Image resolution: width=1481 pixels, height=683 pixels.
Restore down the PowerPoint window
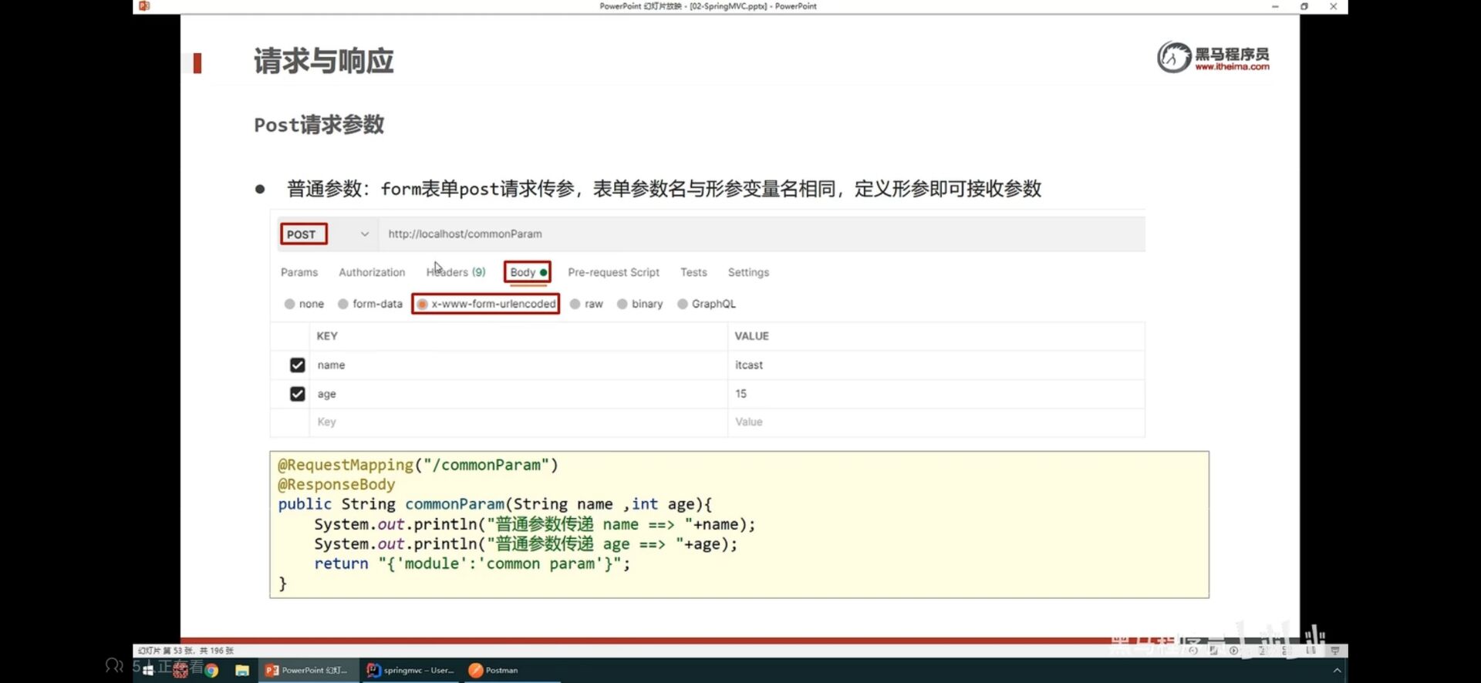click(x=1304, y=6)
